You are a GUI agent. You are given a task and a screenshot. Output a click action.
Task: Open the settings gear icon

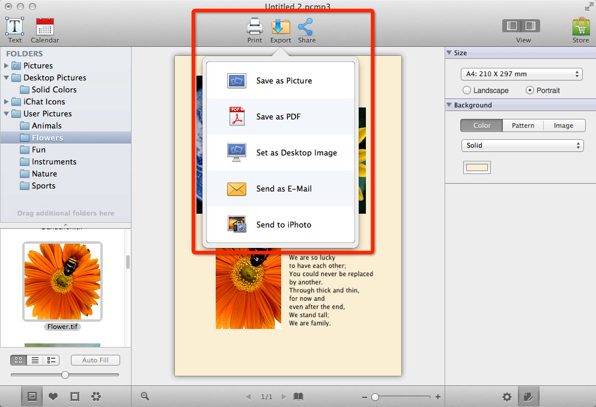point(506,396)
